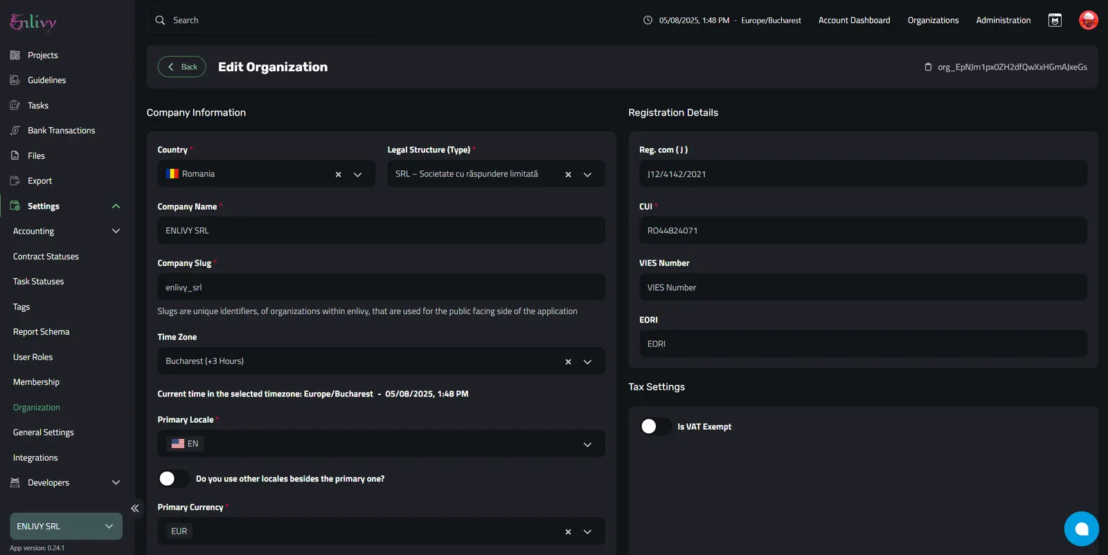Open the Organization settings page
Viewport: 1108px width, 555px height.
coord(36,408)
